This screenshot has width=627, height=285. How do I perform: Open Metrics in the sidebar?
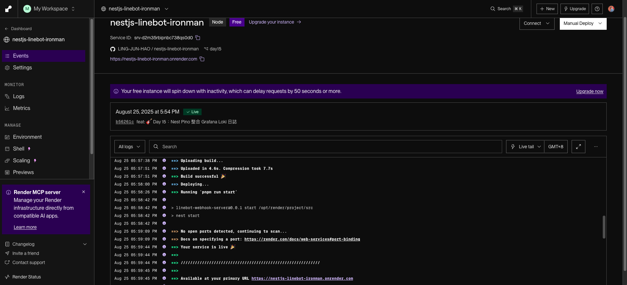click(44, 108)
